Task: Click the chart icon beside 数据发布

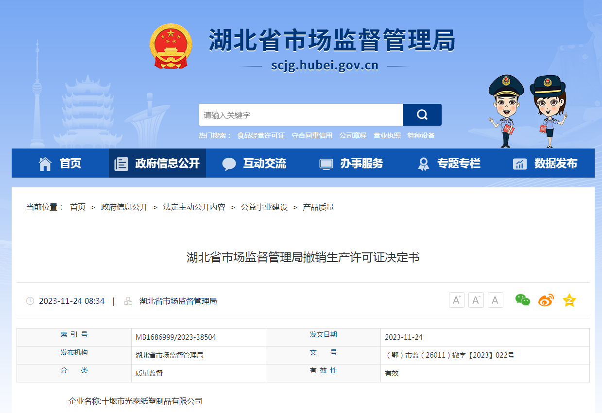Action: coord(520,164)
